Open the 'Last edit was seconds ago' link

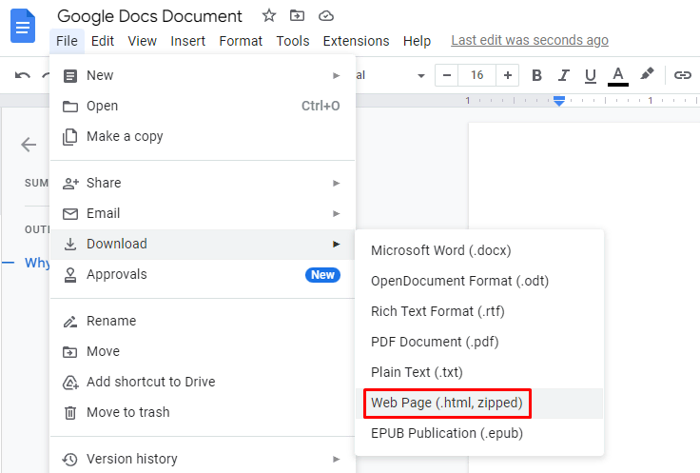pos(530,40)
